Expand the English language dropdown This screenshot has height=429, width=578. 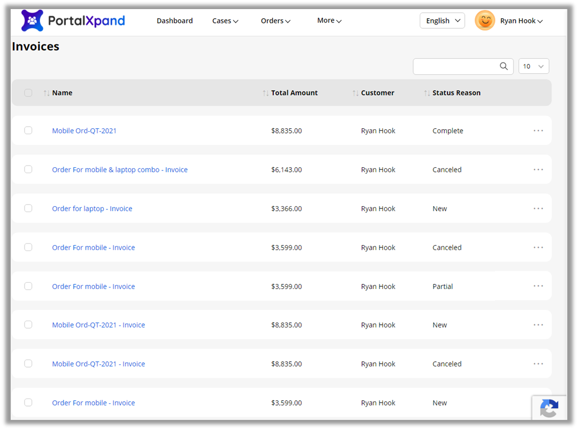[442, 21]
